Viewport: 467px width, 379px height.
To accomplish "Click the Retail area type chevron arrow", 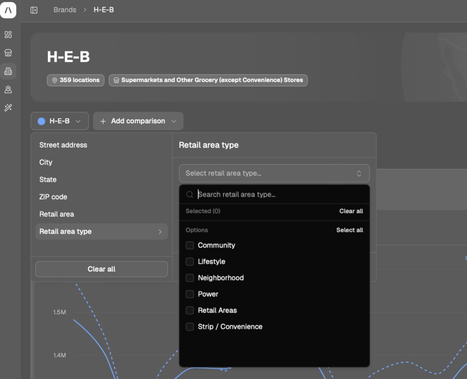I will (160, 232).
